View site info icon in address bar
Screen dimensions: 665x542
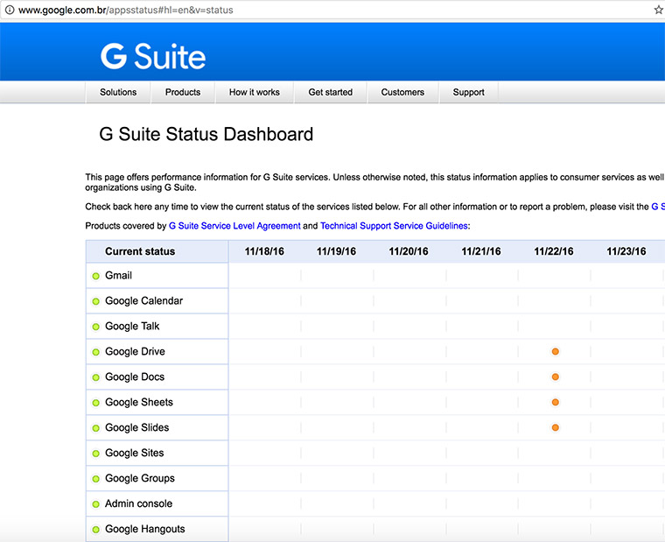click(9, 11)
